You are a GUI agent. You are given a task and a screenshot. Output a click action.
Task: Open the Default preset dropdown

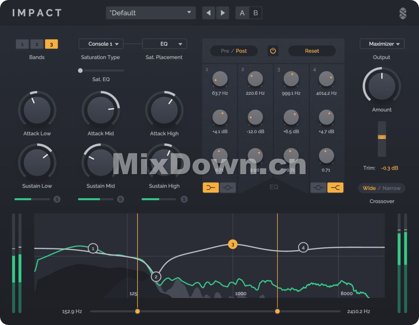[151, 13]
